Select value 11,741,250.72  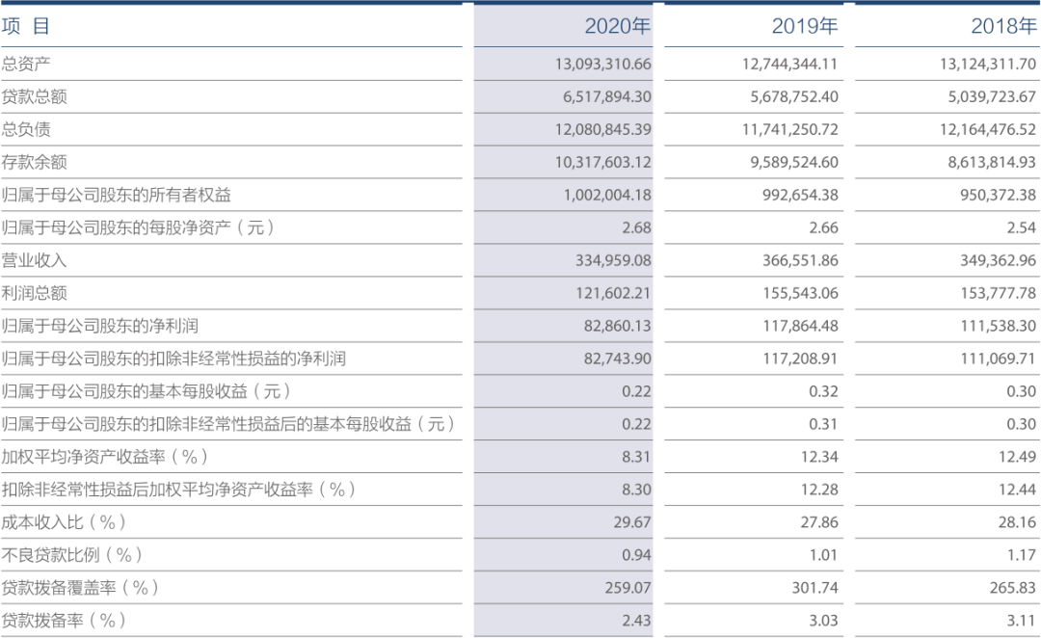790,129
